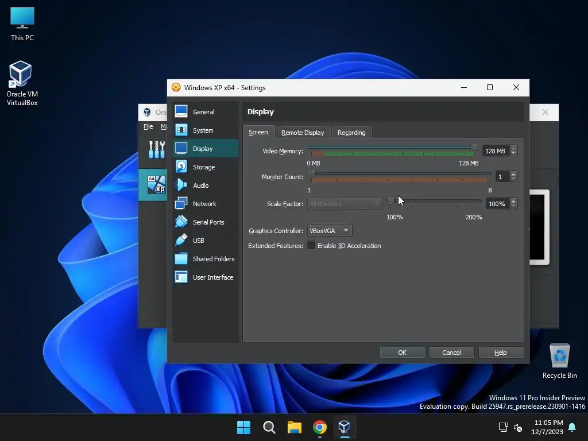Select the Display icon in sidebar
The width and height of the screenshot is (588, 441).
[181, 148]
